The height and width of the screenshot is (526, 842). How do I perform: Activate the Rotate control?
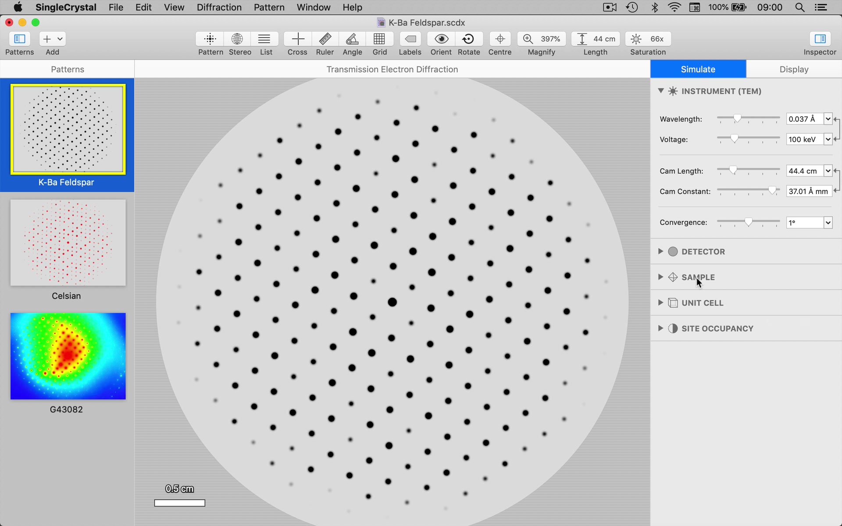coord(468,43)
